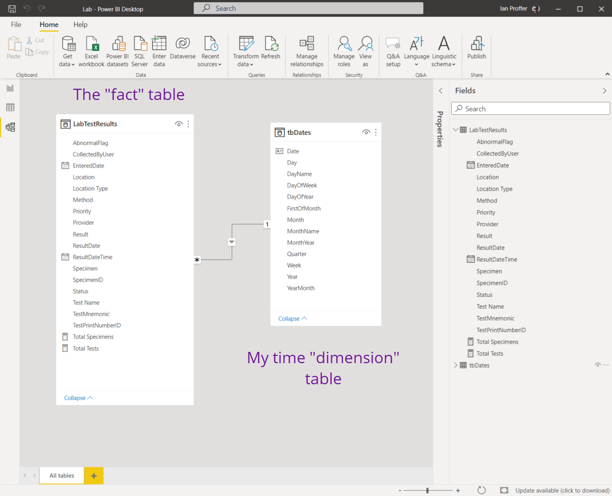The height and width of the screenshot is (496, 612).
Task: Click Ian Proffer account button
Action: coord(520,8)
